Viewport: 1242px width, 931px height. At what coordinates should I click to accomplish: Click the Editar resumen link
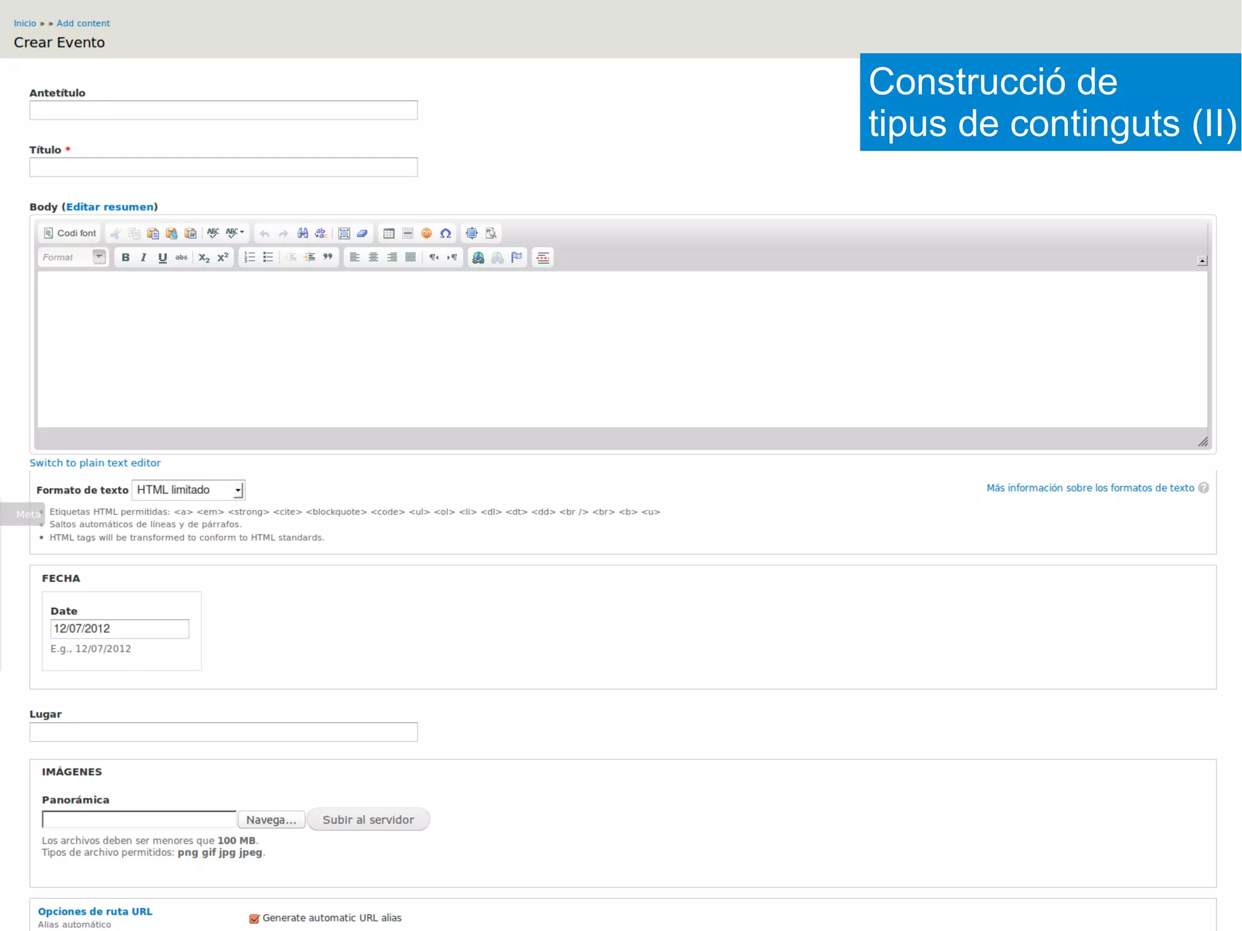pyautogui.click(x=110, y=207)
